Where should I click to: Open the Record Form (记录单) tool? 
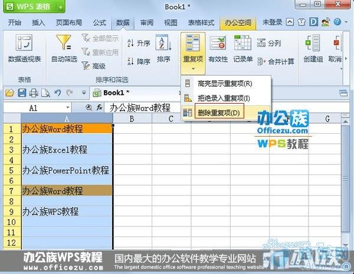[242, 49]
